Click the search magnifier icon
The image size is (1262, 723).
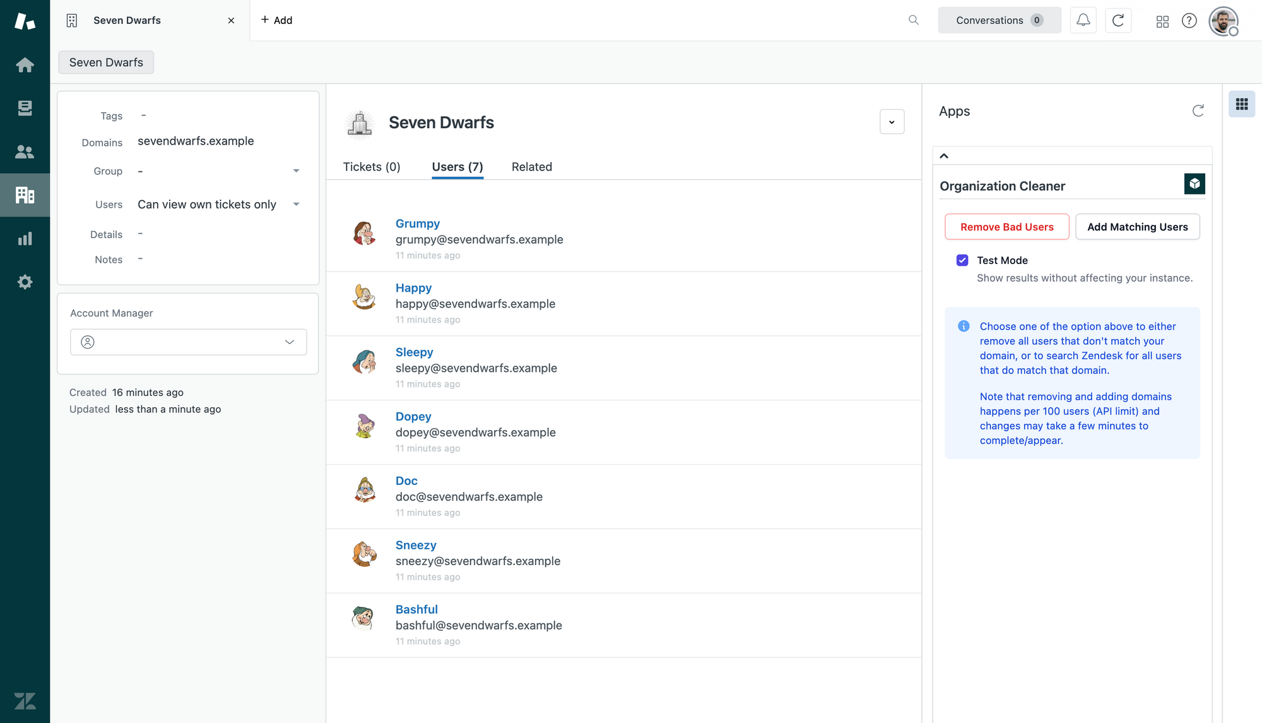tap(913, 20)
